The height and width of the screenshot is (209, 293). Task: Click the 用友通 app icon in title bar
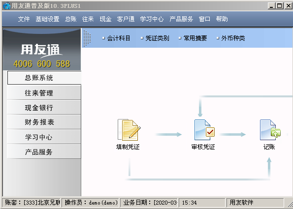click(6, 5)
